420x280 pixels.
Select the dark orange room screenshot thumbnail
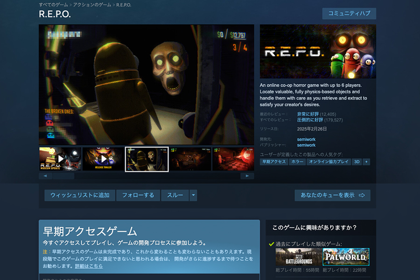click(190, 159)
